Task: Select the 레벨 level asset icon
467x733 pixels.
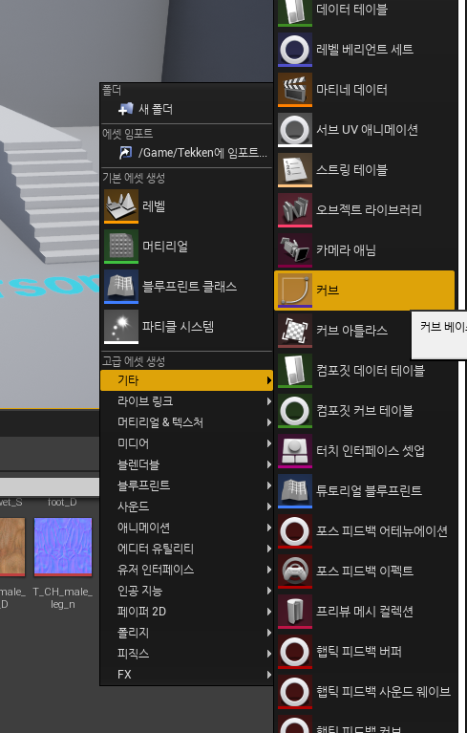Action: click(x=121, y=206)
